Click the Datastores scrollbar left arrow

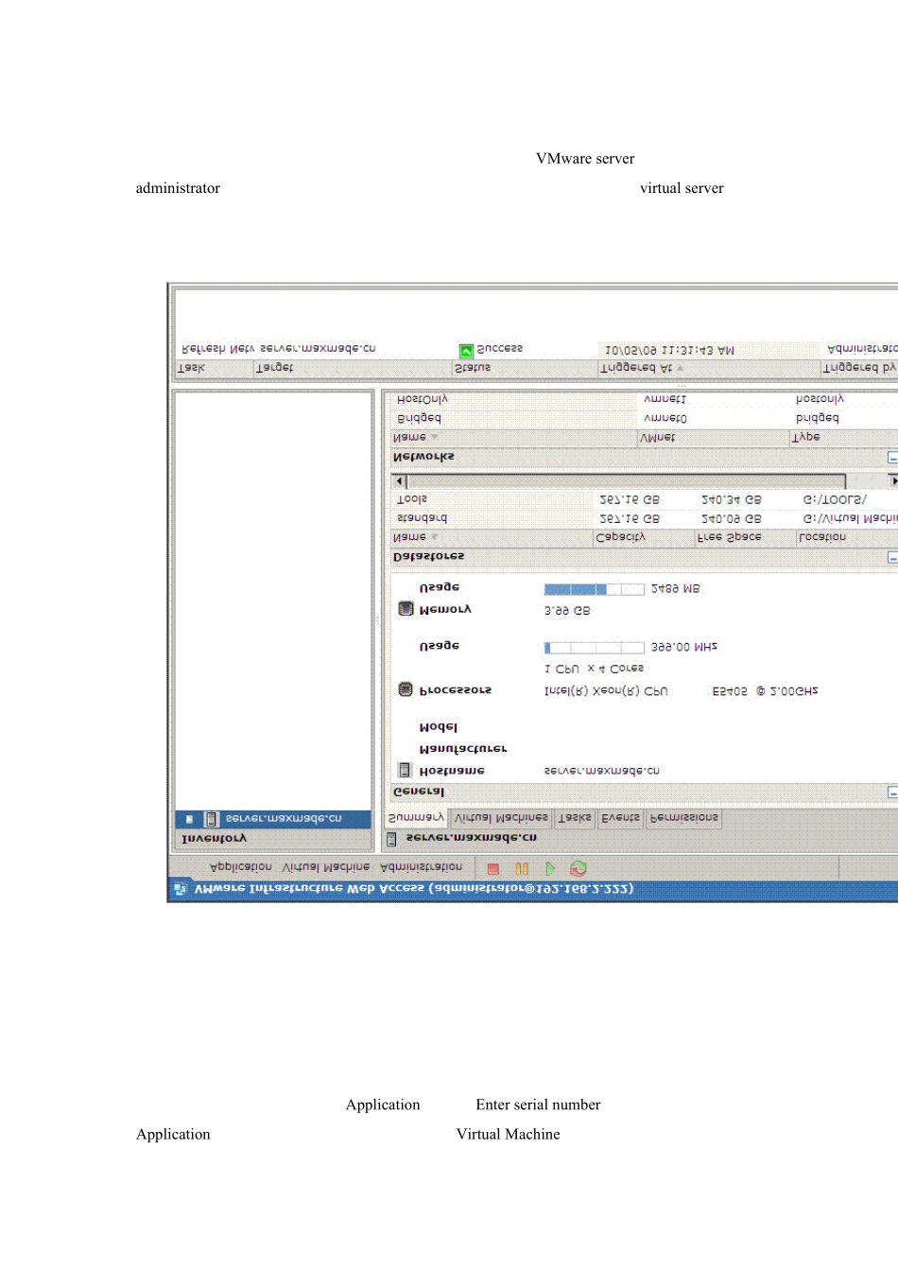(x=399, y=482)
